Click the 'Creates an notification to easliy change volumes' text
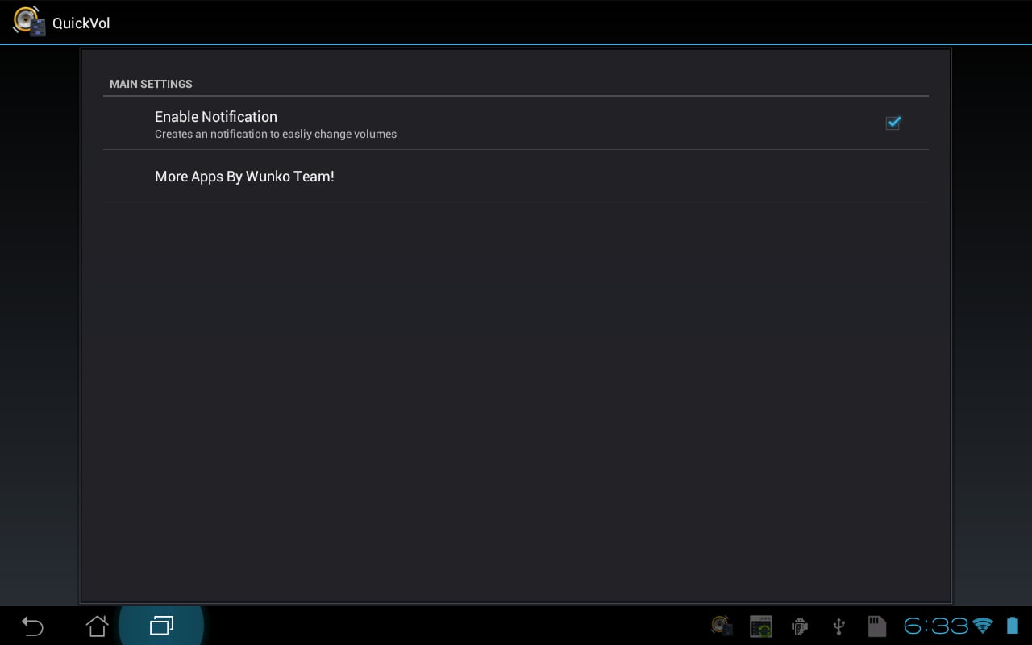The width and height of the screenshot is (1032, 645). (276, 135)
